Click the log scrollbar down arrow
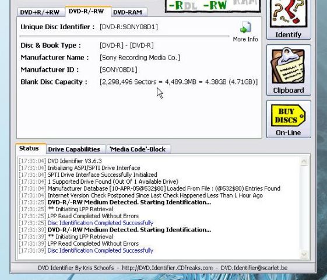Image resolution: width=327 pixels, height=280 pixels. [304, 254]
